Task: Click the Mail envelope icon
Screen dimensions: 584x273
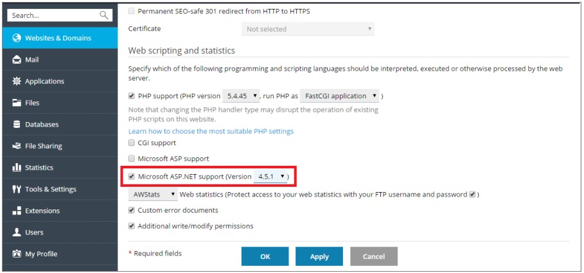Action: pyautogui.click(x=17, y=60)
